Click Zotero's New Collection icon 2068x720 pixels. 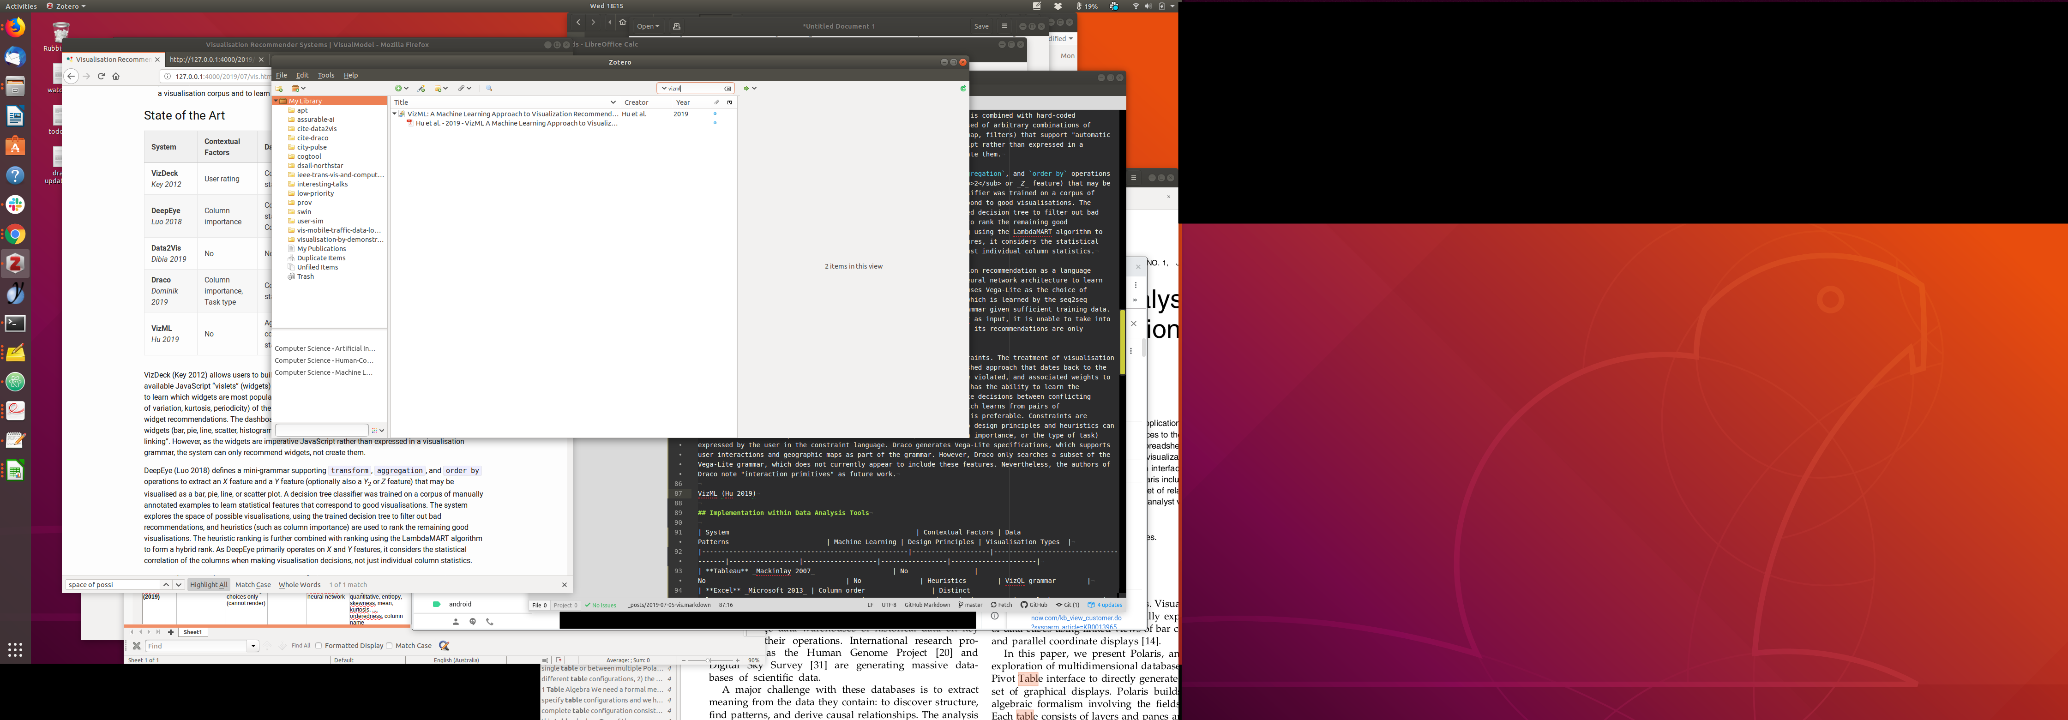279,88
